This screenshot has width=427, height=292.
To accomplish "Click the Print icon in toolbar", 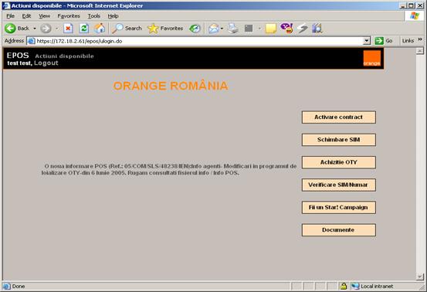I will [x=233, y=28].
